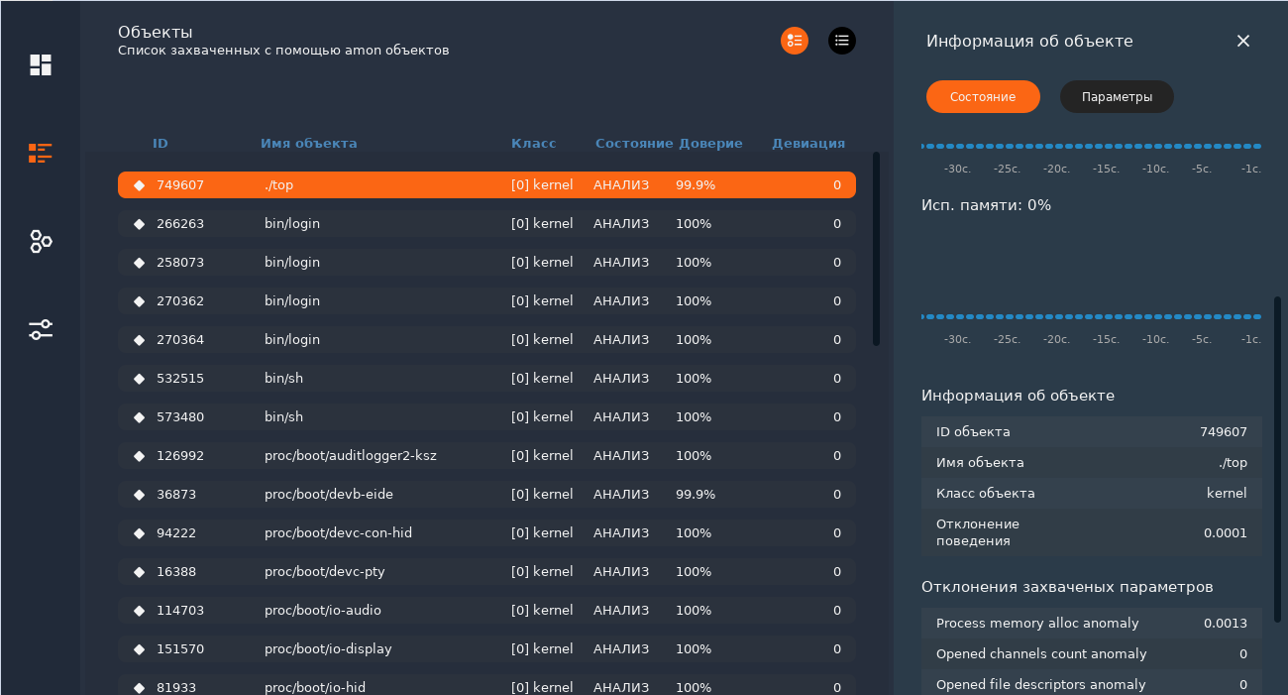1288x695 pixels.
Task: Switch to orange detailed list view
Action: pyautogui.click(x=794, y=41)
